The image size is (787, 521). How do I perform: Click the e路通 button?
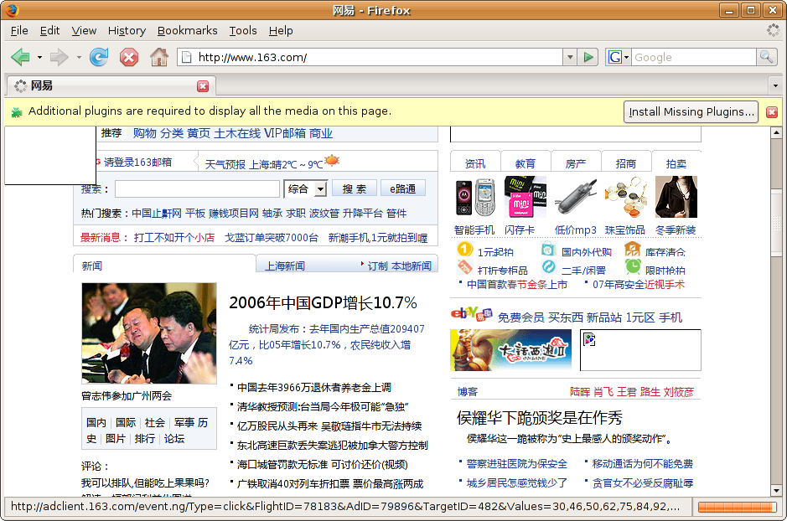pyautogui.click(x=402, y=188)
